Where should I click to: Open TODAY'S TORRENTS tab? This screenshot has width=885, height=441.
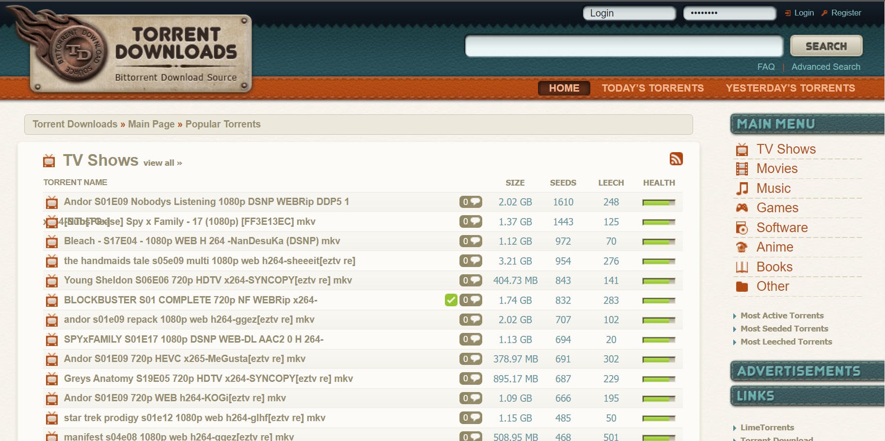pyautogui.click(x=652, y=88)
